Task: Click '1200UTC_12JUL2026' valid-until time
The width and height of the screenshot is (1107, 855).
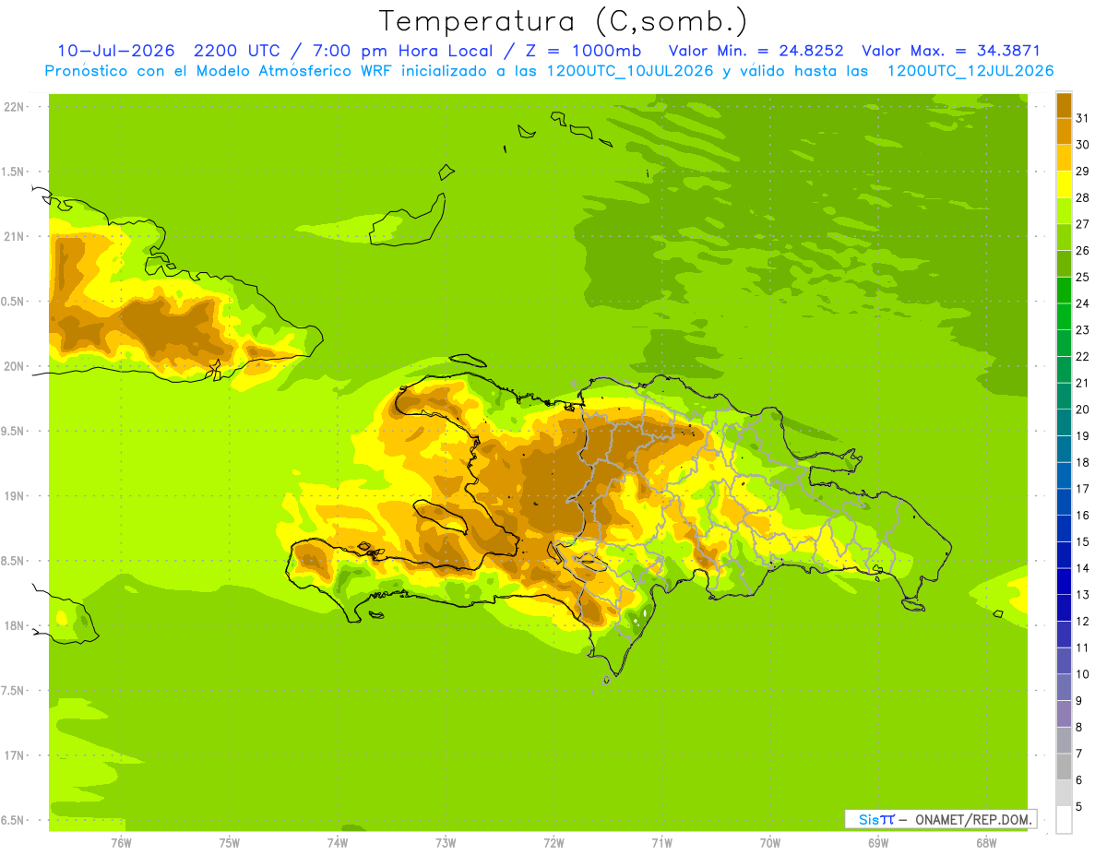Action: tap(970, 71)
